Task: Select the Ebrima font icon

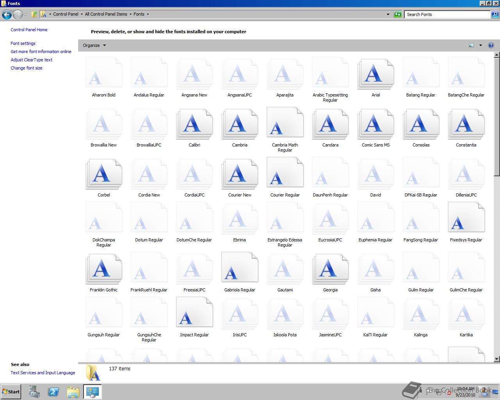Action: pyautogui.click(x=239, y=219)
